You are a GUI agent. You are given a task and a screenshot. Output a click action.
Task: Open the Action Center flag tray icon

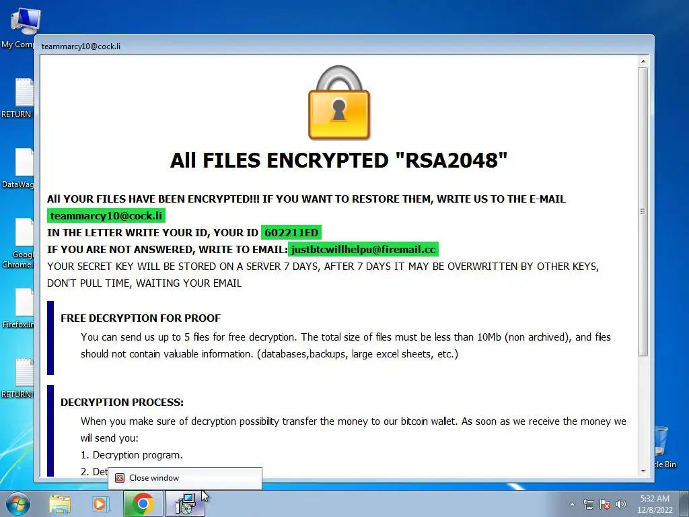click(605, 504)
